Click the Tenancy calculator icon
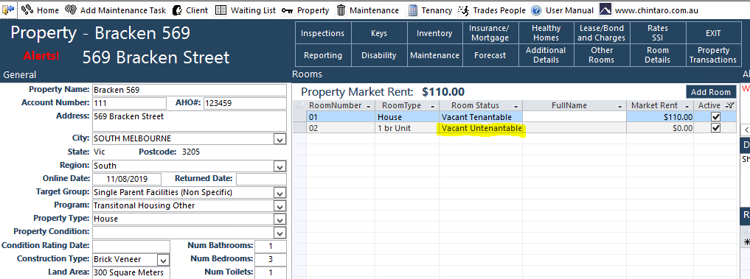 click(x=413, y=10)
